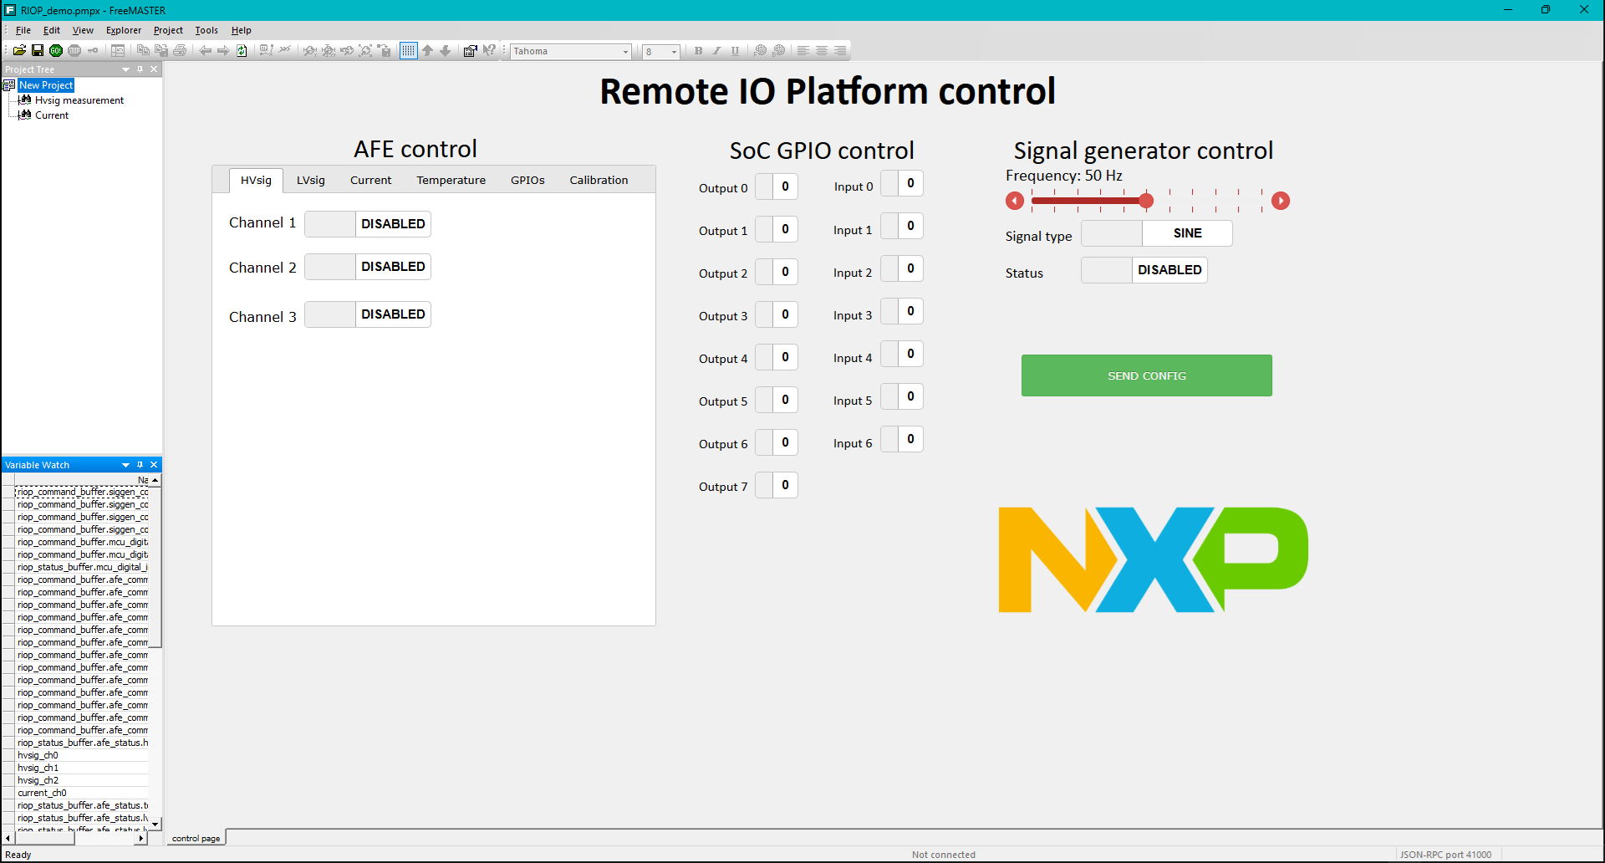This screenshot has width=1605, height=863.
Task: Print the control page
Action: pos(180,50)
